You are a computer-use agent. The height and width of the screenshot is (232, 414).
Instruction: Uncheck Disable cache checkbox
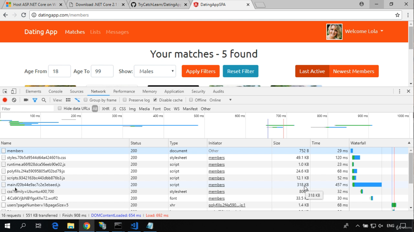pyautogui.click(x=155, y=100)
